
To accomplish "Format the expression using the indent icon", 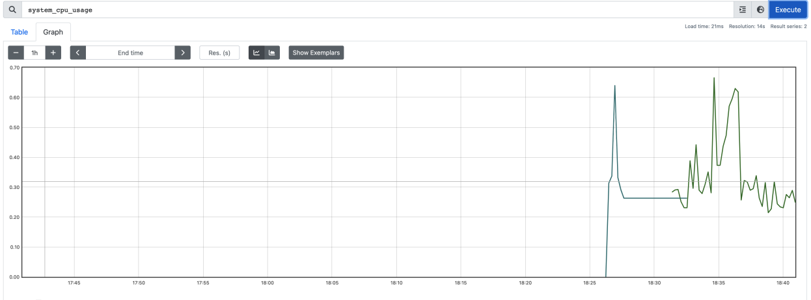I will point(743,10).
